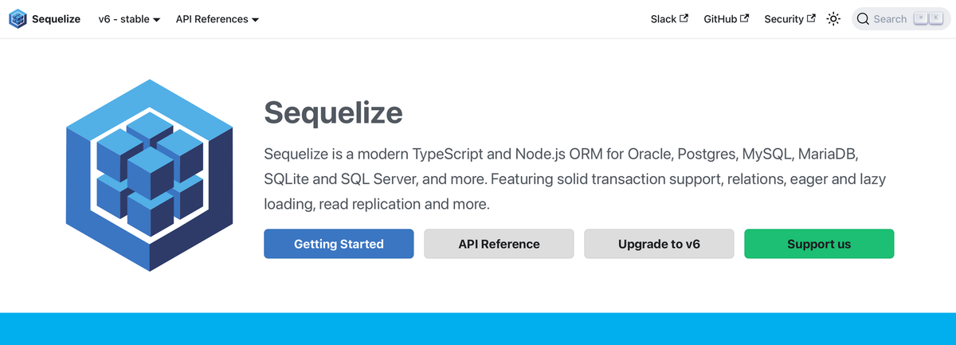The image size is (956, 345).
Task: Click the external link icon beside GitHub
Action: (x=744, y=18)
